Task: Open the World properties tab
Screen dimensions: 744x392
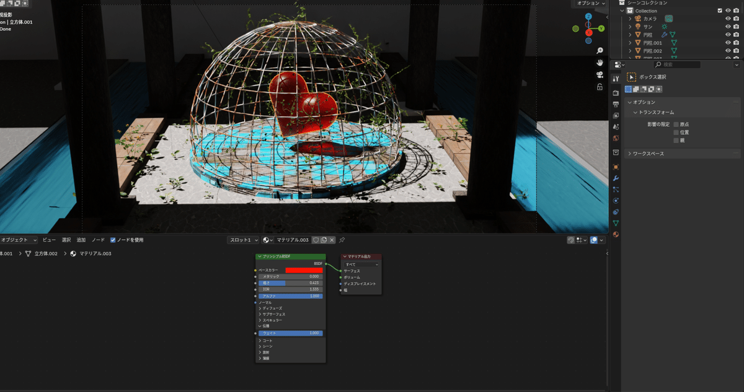Action: tap(616, 138)
